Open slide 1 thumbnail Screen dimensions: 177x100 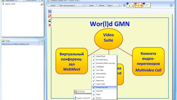130,5
